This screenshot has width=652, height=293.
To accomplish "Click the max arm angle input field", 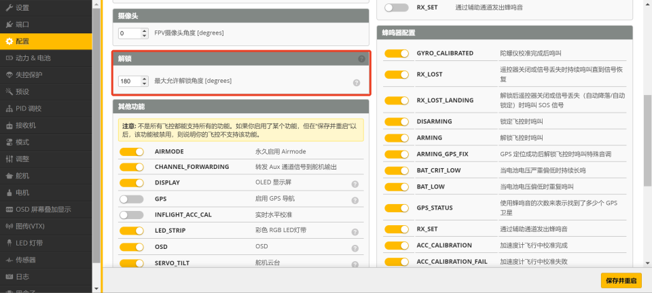I will pyautogui.click(x=129, y=81).
